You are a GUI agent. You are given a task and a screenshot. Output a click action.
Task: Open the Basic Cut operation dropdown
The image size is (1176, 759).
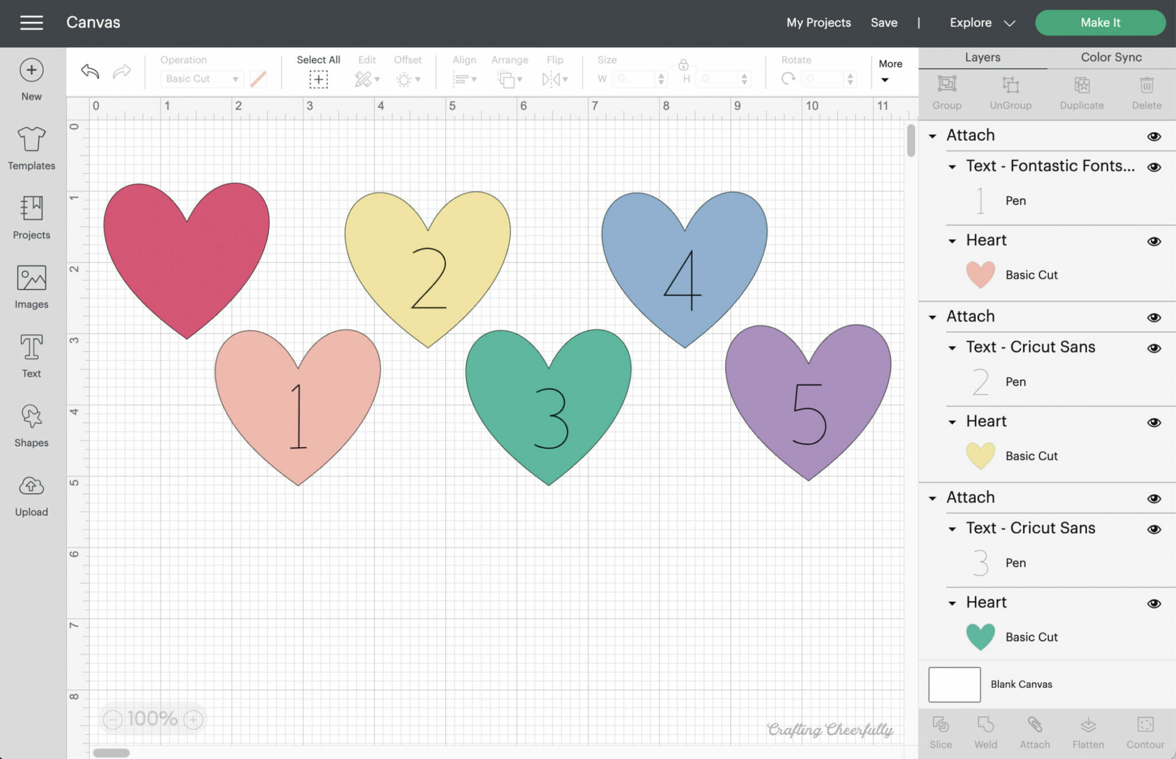[201, 79]
